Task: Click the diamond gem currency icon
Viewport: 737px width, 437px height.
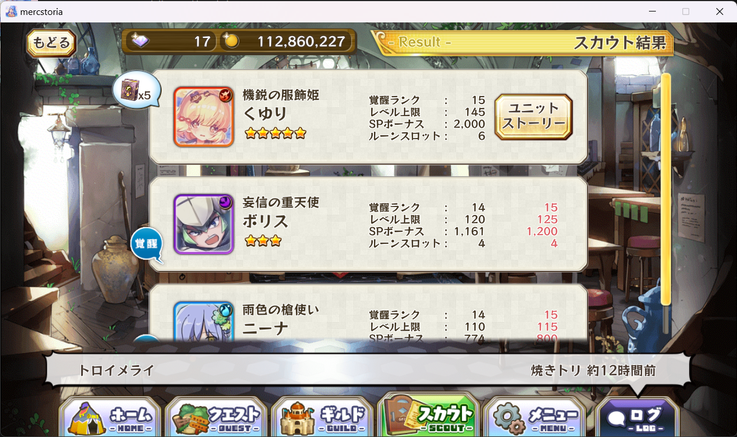Action: (140, 41)
